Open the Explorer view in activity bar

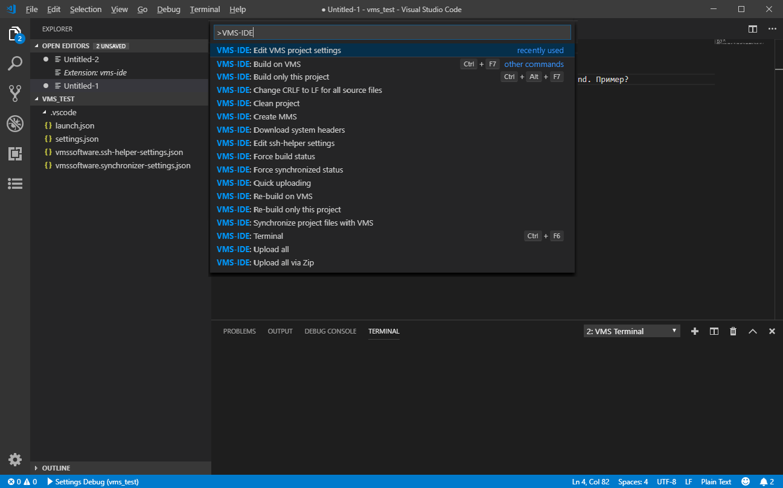click(x=15, y=34)
